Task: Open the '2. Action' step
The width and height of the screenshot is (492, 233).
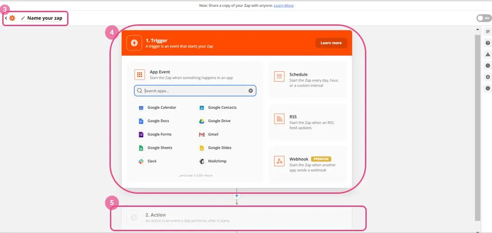Action: 237,217
